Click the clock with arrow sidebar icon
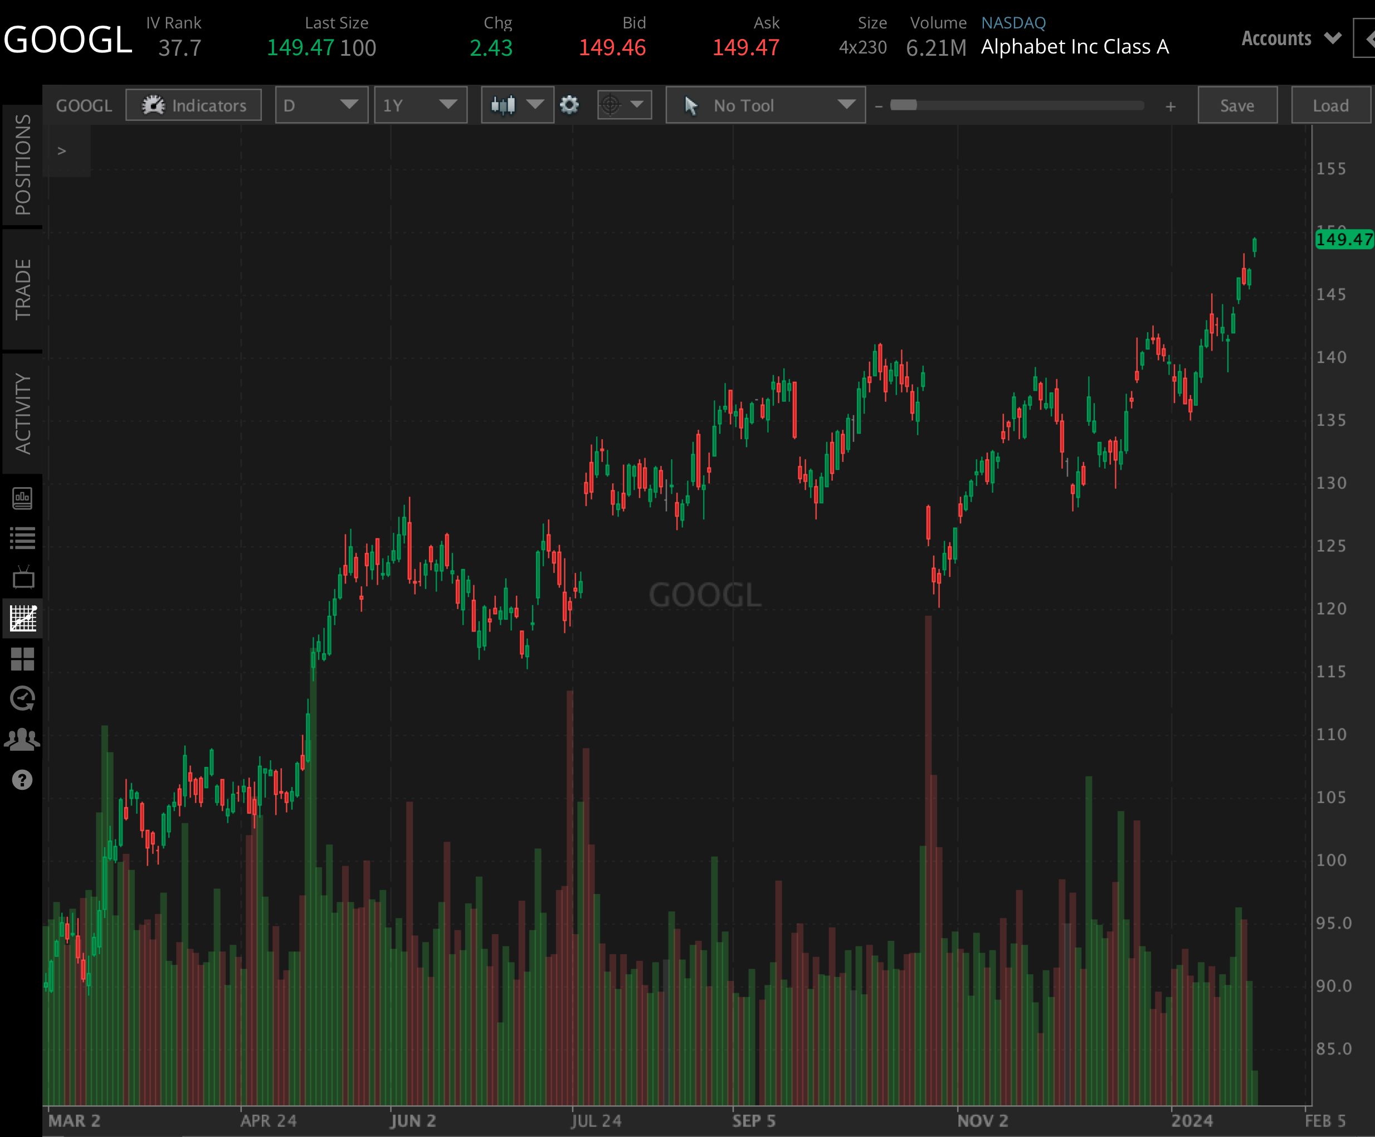 pos(22,699)
